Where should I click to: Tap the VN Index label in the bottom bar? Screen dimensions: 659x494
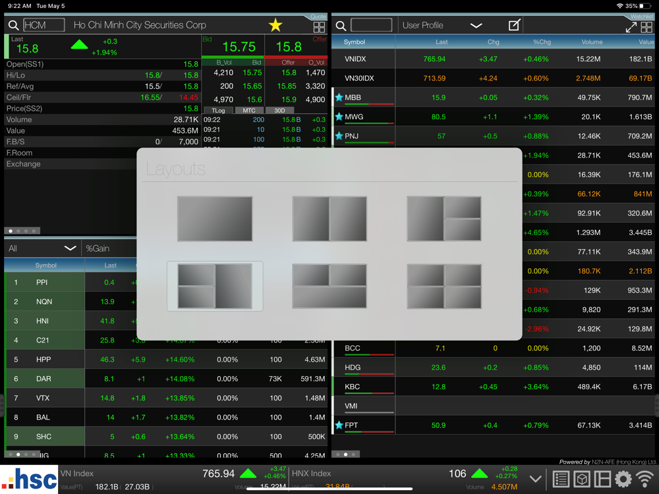pyautogui.click(x=77, y=474)
